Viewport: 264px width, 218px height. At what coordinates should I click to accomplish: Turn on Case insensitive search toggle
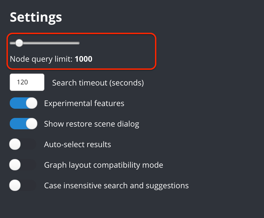tap(23, 185)
